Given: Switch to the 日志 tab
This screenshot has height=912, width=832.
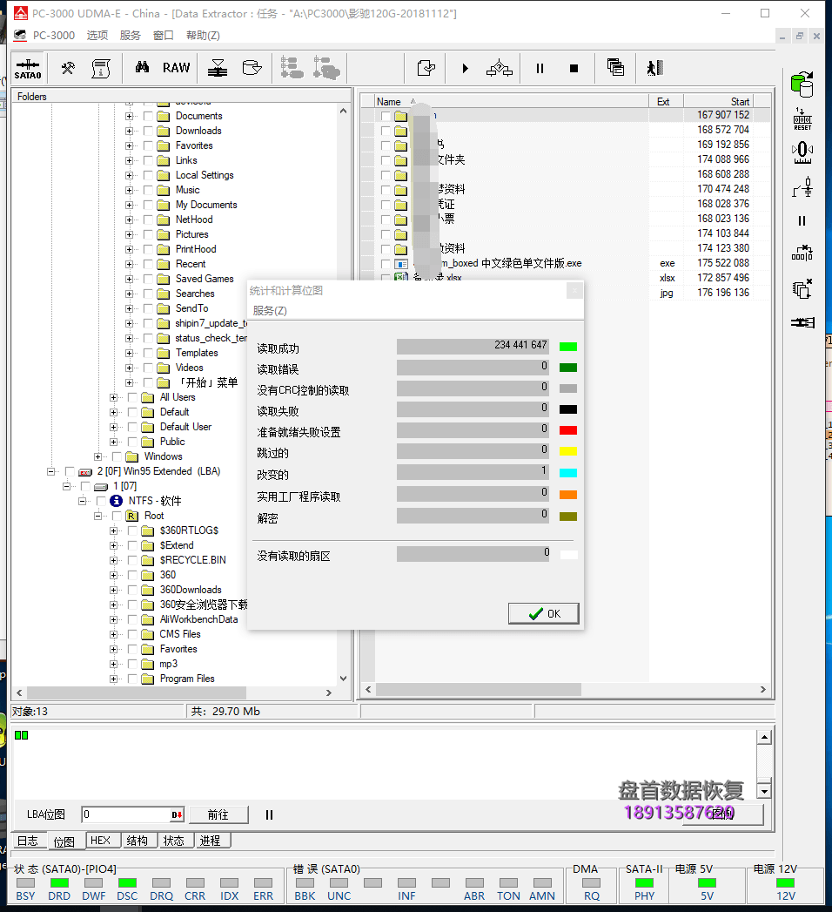Looking at the screenshot, I should (x=27, y=841).
